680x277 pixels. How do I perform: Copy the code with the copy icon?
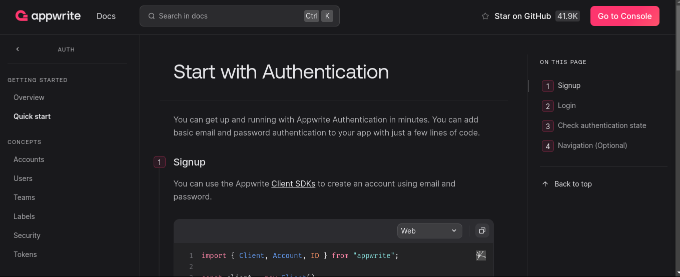coord(482,230)
